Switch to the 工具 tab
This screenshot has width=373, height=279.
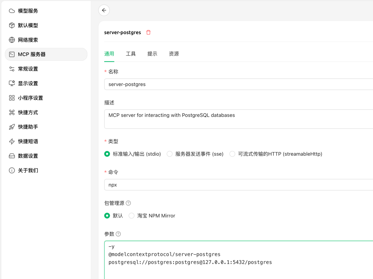(x=131, y=54)
